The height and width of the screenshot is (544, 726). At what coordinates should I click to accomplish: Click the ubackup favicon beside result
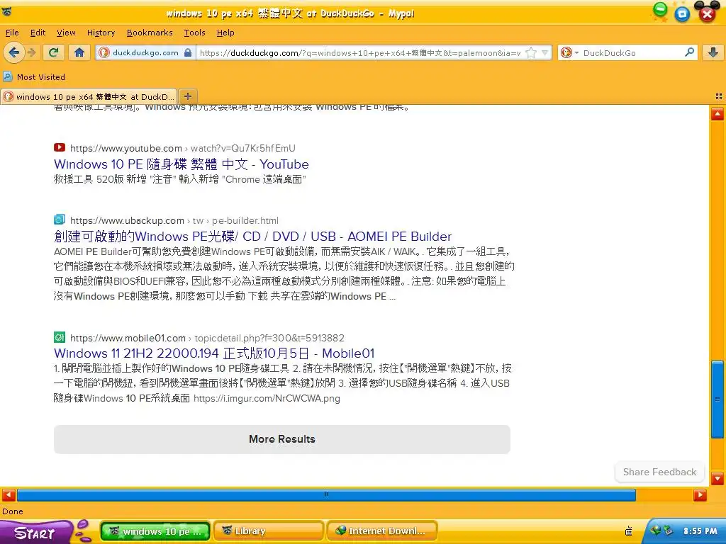tap(60, 220)
